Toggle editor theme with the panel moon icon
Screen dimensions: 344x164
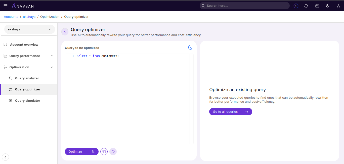point(190,47)
